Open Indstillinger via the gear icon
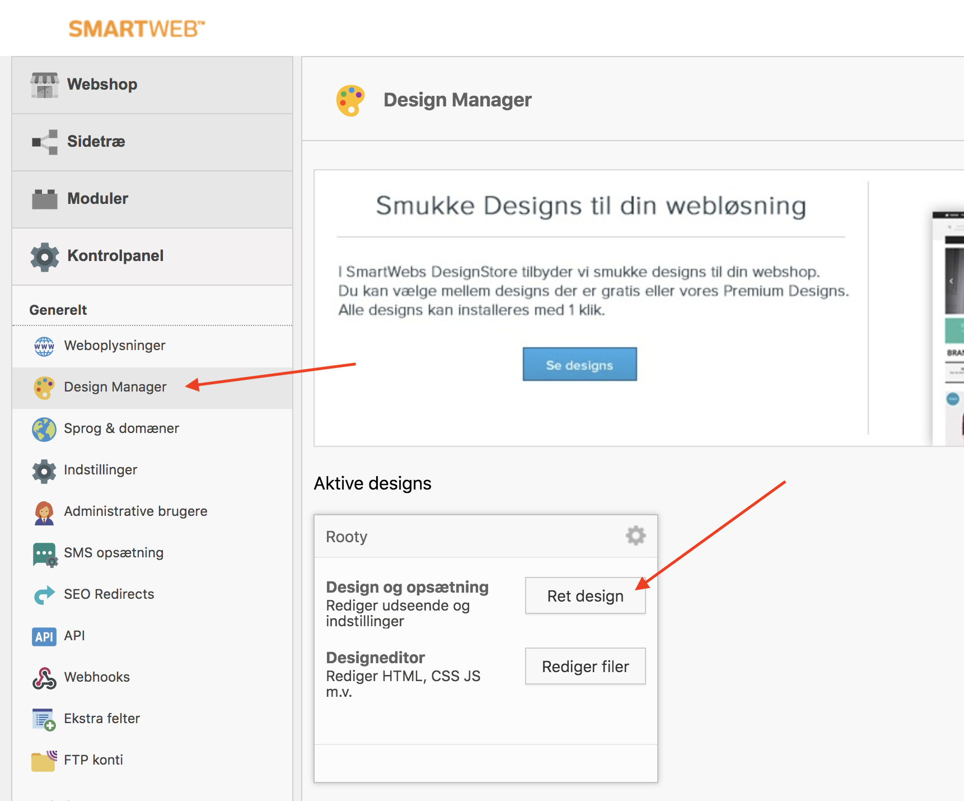The height and width of the screenshot is (801, 964). pyautogui.click(x=44, y=470)
